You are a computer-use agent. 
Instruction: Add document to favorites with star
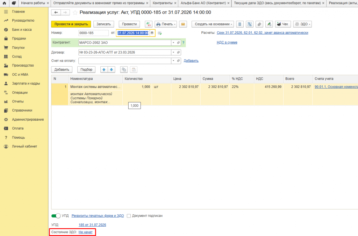coord(75,13)
